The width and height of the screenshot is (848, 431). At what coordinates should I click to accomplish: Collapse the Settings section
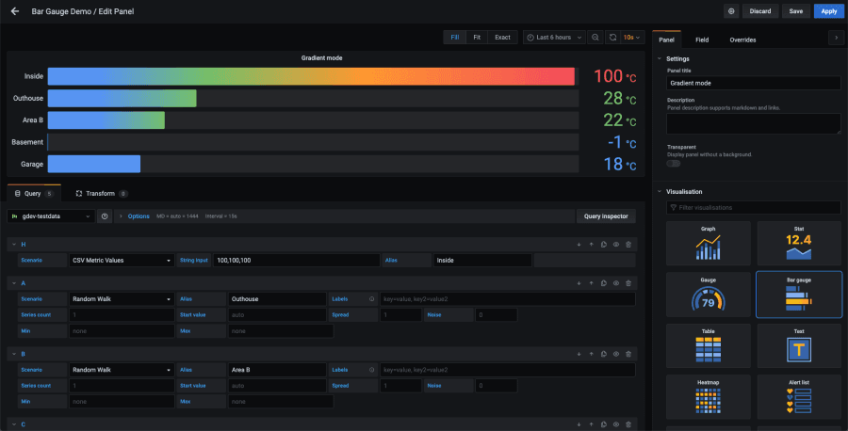tap(678, 58)
